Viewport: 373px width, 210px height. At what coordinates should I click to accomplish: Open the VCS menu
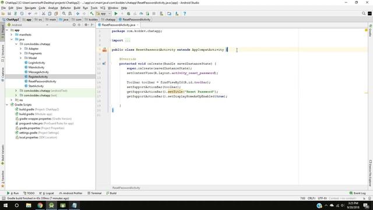tap(103, 8)
